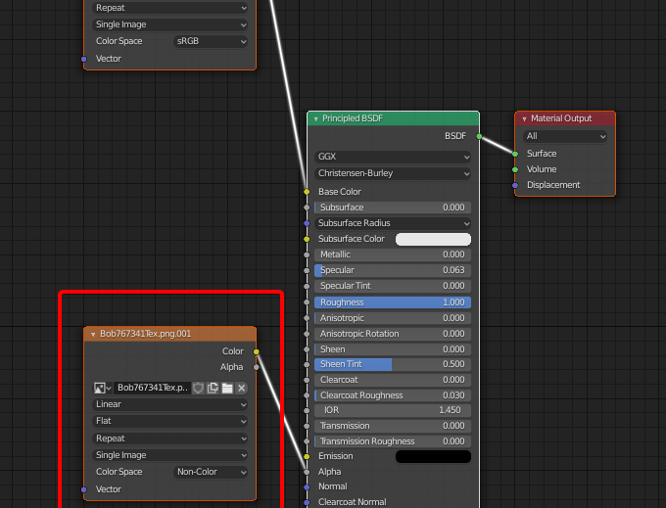Click the Color output socket of lower image node
This screenshot has width=666, height=508.
257,351
